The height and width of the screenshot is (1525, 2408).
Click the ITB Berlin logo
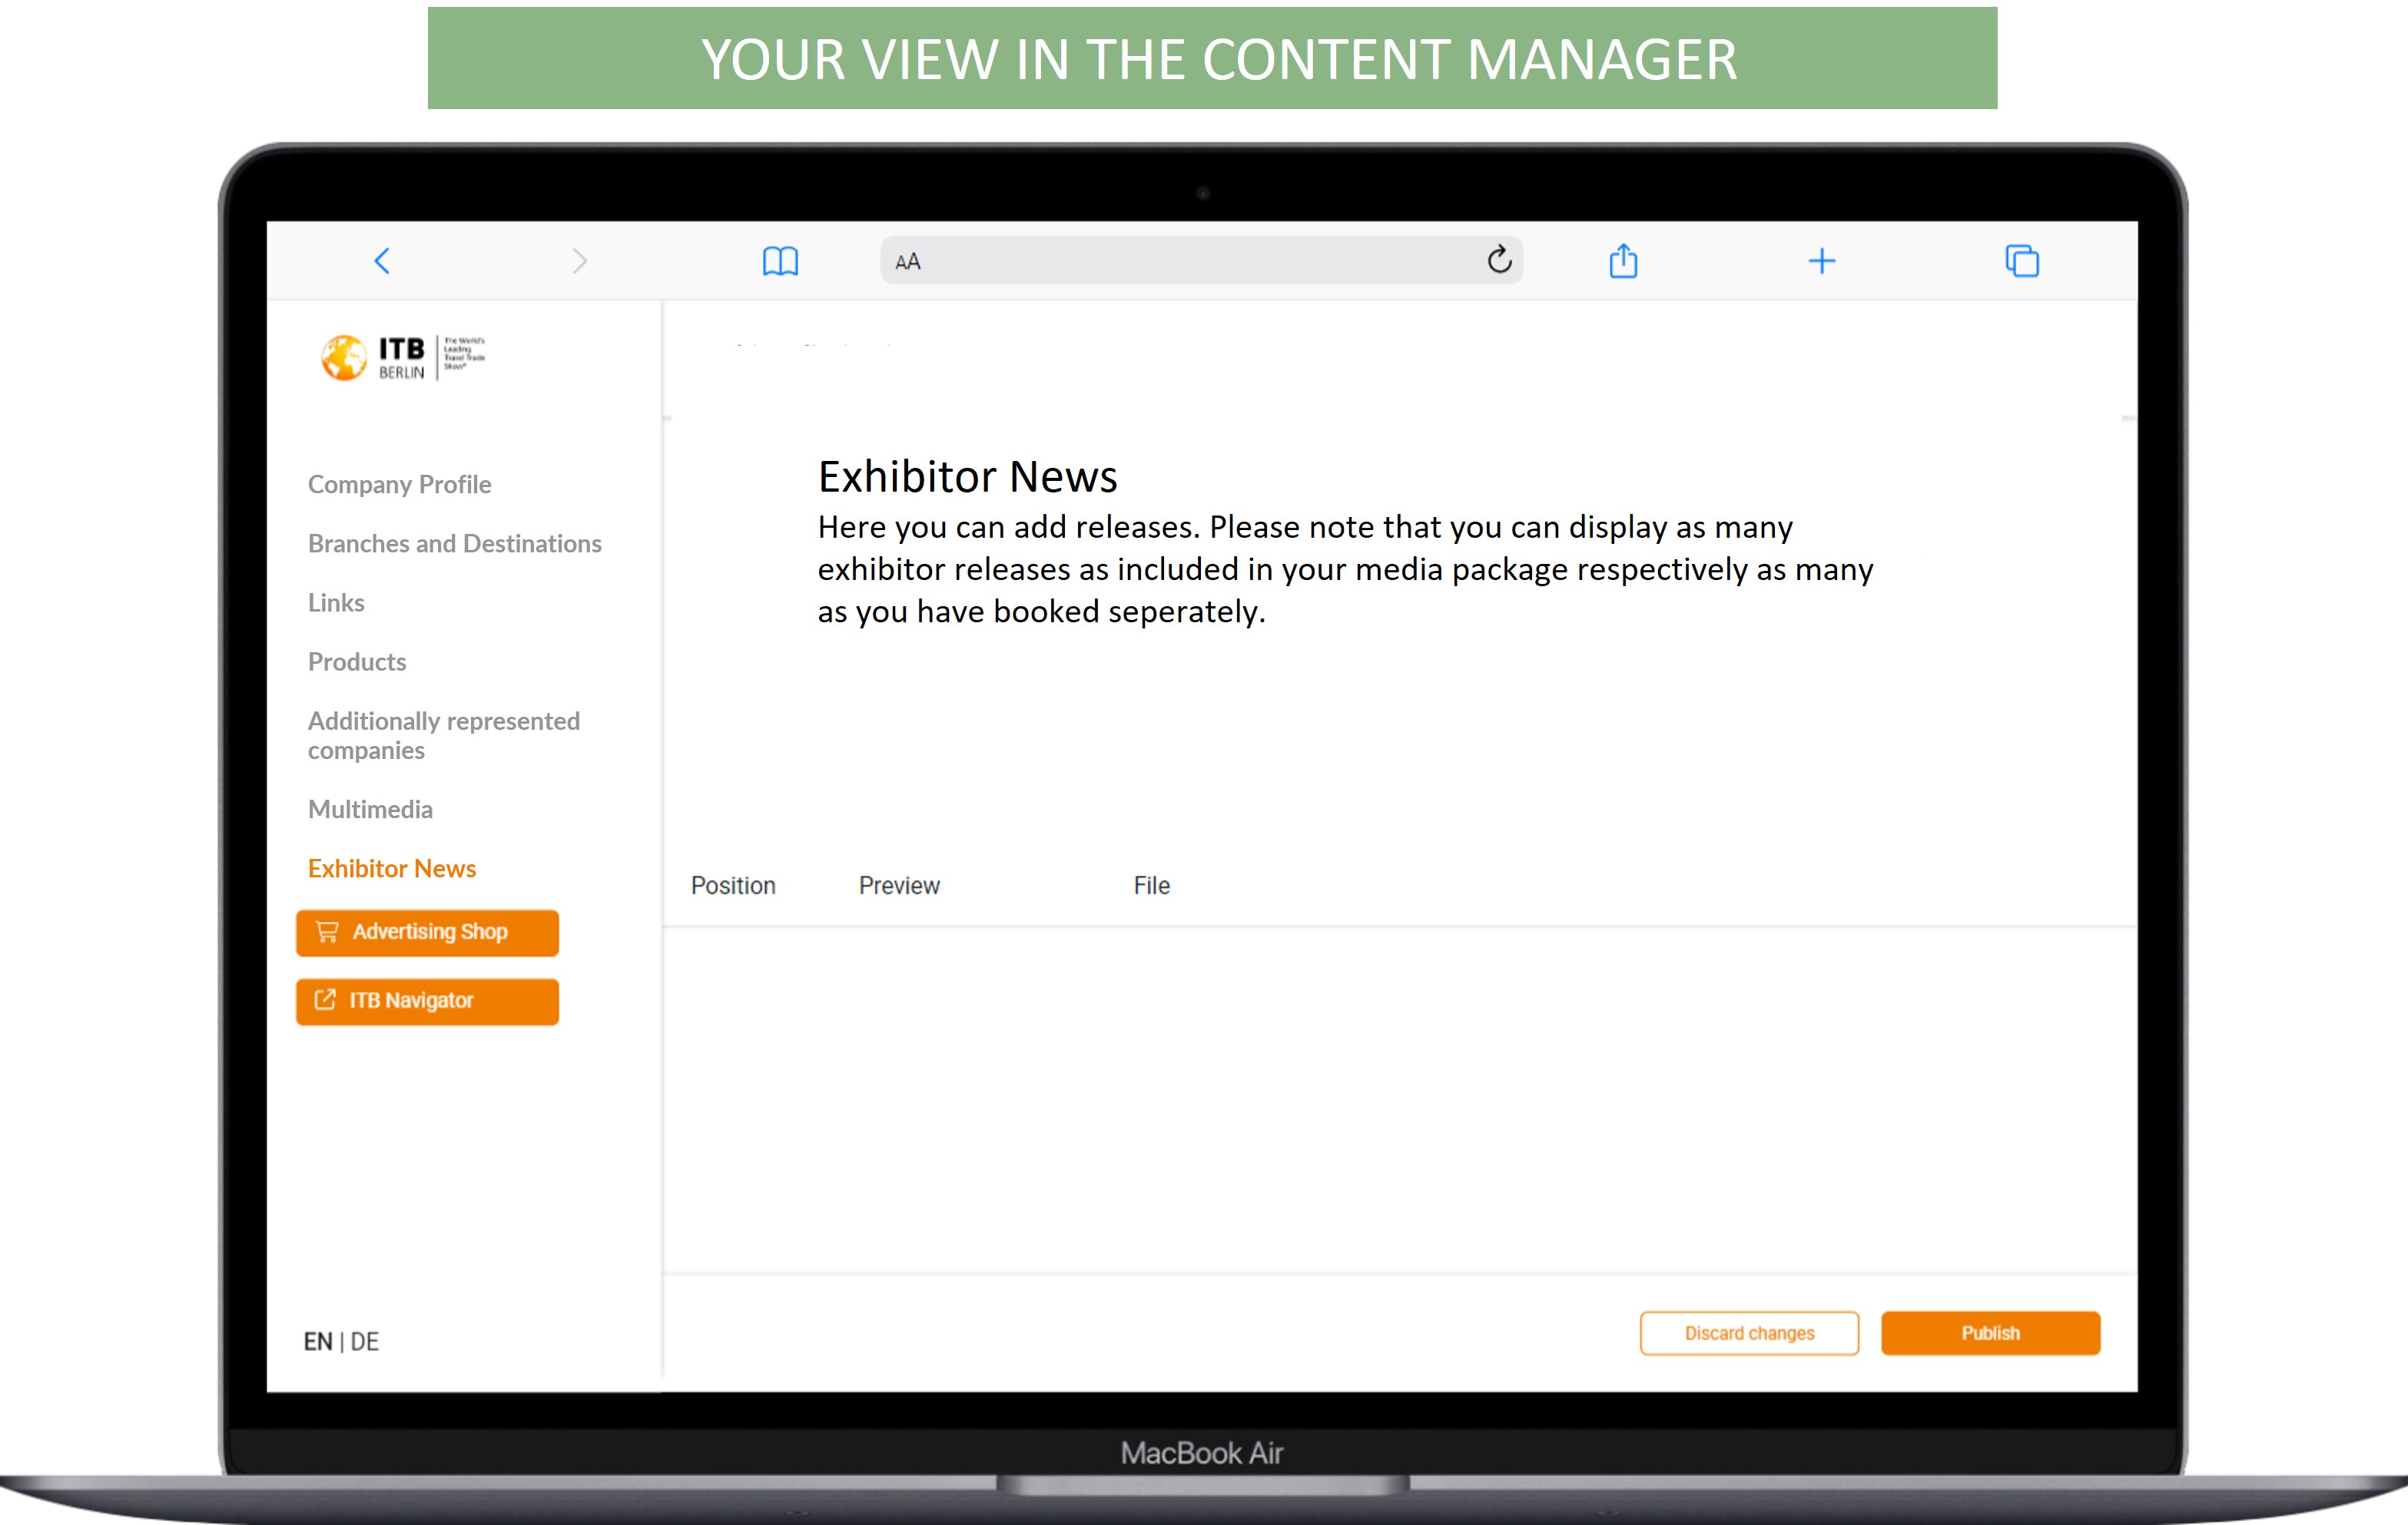coord(402,357)
